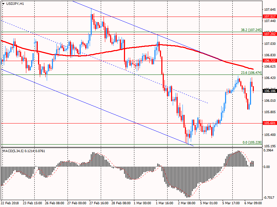Viewport: 277px width, 207px height.
Task: Click the 106.420 price axis value
Action: click(270, 78)
